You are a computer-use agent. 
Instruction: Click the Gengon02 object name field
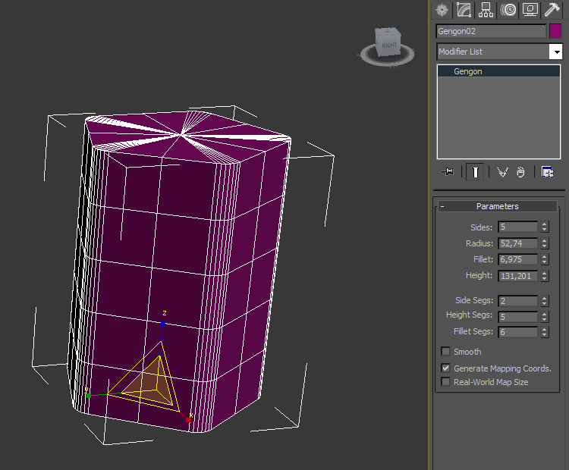click(491, 31)
